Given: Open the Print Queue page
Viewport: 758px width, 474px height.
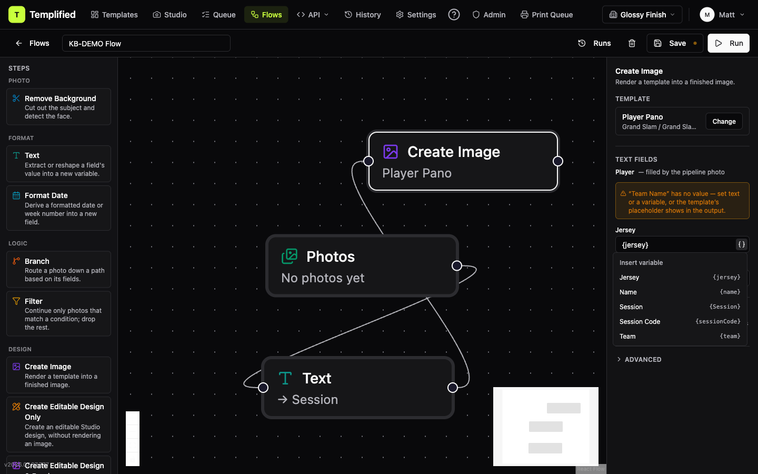Looking at the screenshot, I should 546,15.
